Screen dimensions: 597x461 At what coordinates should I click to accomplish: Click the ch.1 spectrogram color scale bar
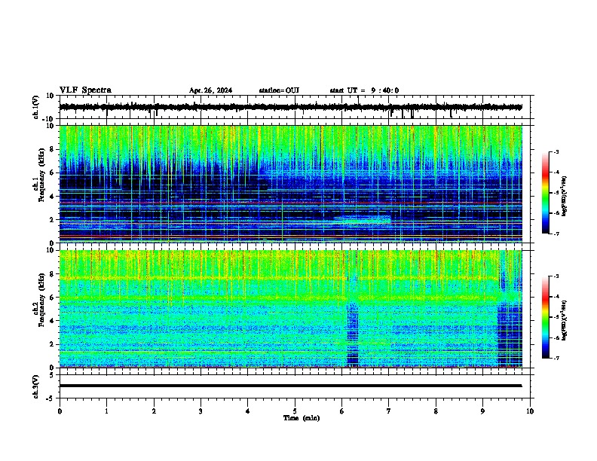pyautogui.click(x=546, y=193)
